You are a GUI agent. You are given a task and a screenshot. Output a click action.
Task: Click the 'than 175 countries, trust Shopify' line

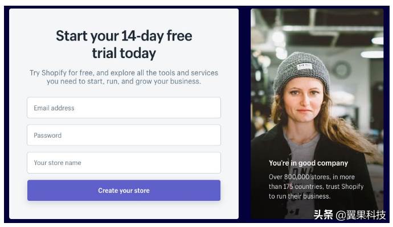[316, 187]
